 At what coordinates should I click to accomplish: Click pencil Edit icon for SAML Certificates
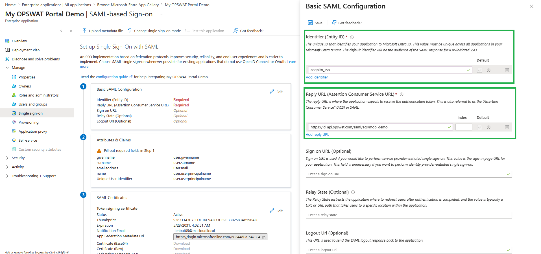point(272,211)
